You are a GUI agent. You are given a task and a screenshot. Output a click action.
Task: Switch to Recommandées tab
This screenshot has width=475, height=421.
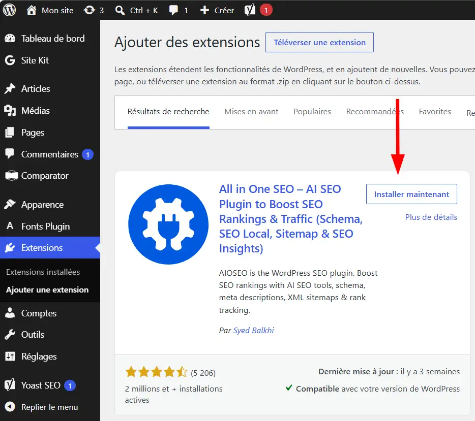click(x=375, y=112)
